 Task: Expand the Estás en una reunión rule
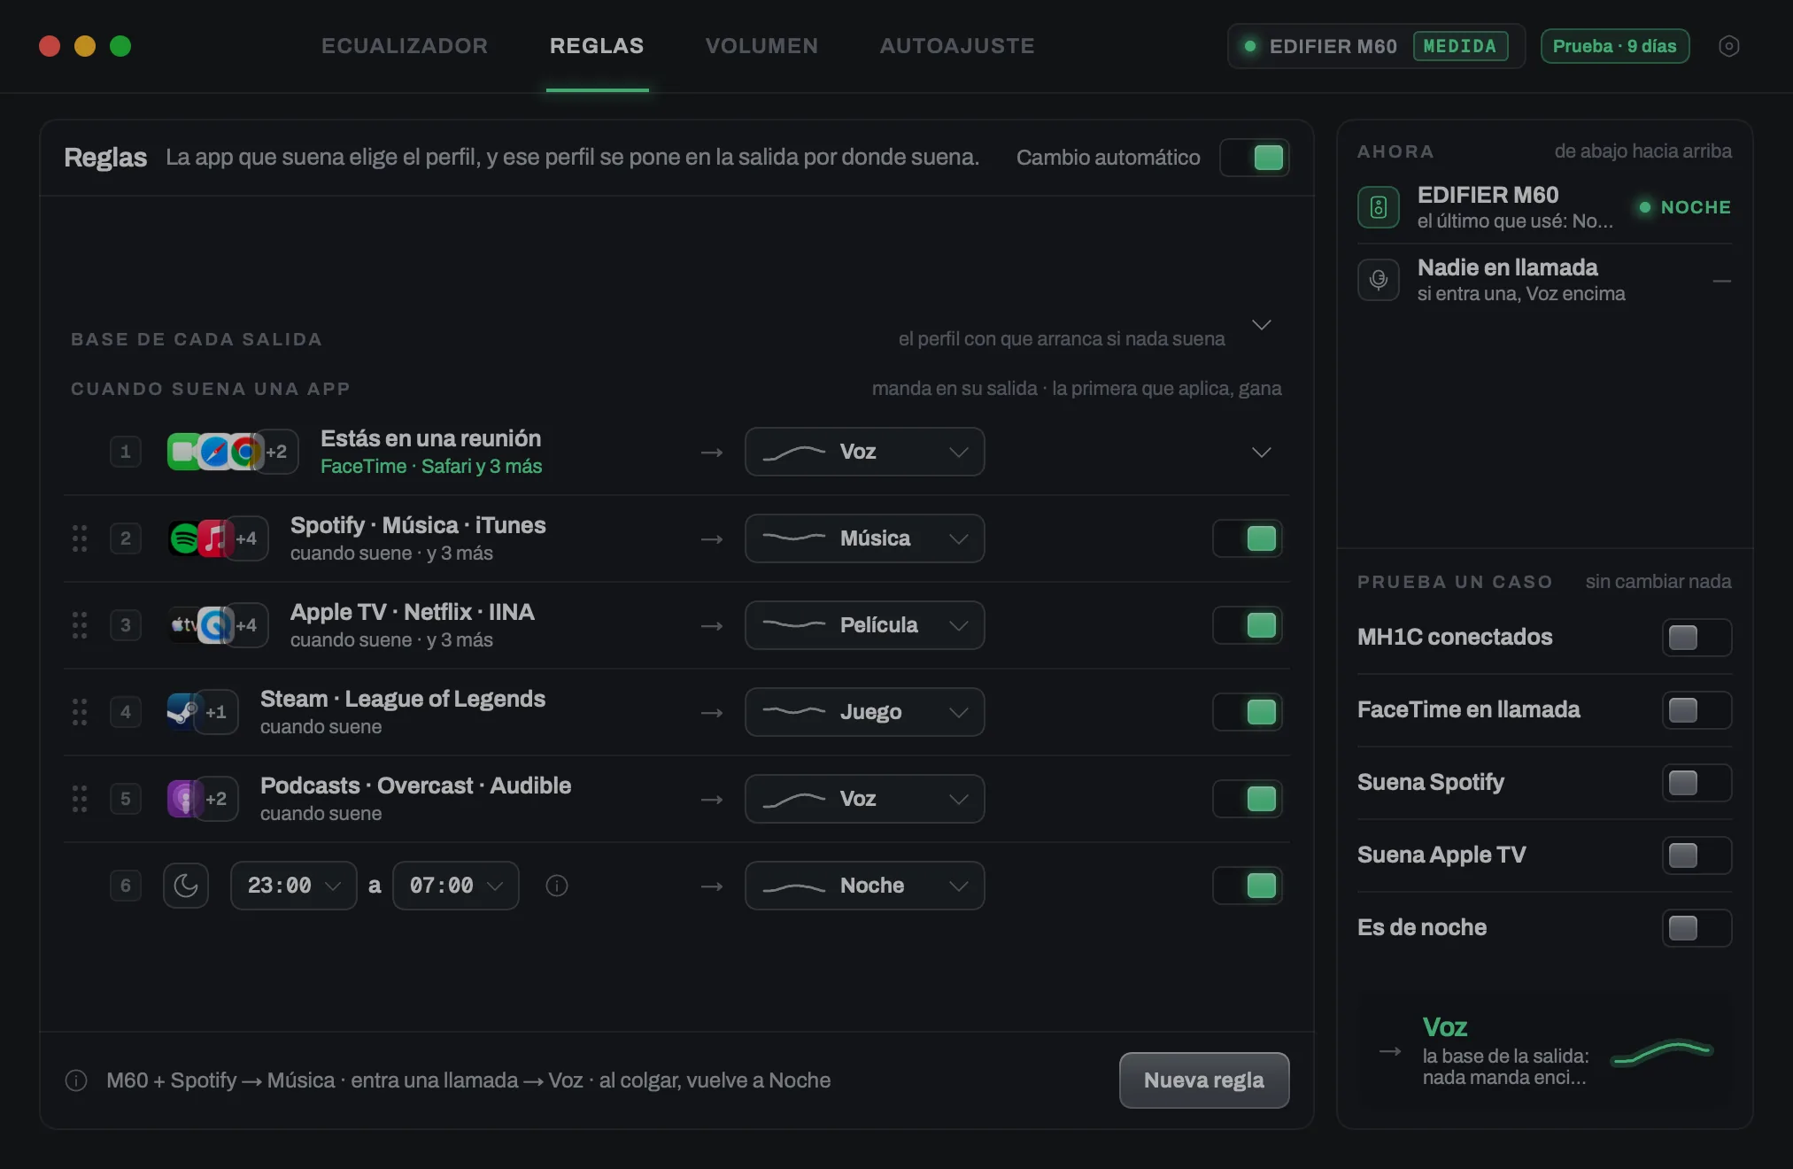pos(1262,453)
